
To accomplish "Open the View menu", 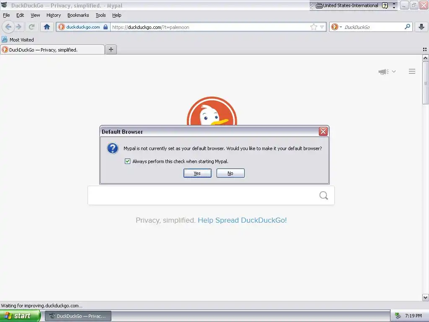I will [x=35, y=15].
